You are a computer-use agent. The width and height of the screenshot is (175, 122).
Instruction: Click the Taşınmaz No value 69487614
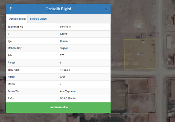pos(66,27)
